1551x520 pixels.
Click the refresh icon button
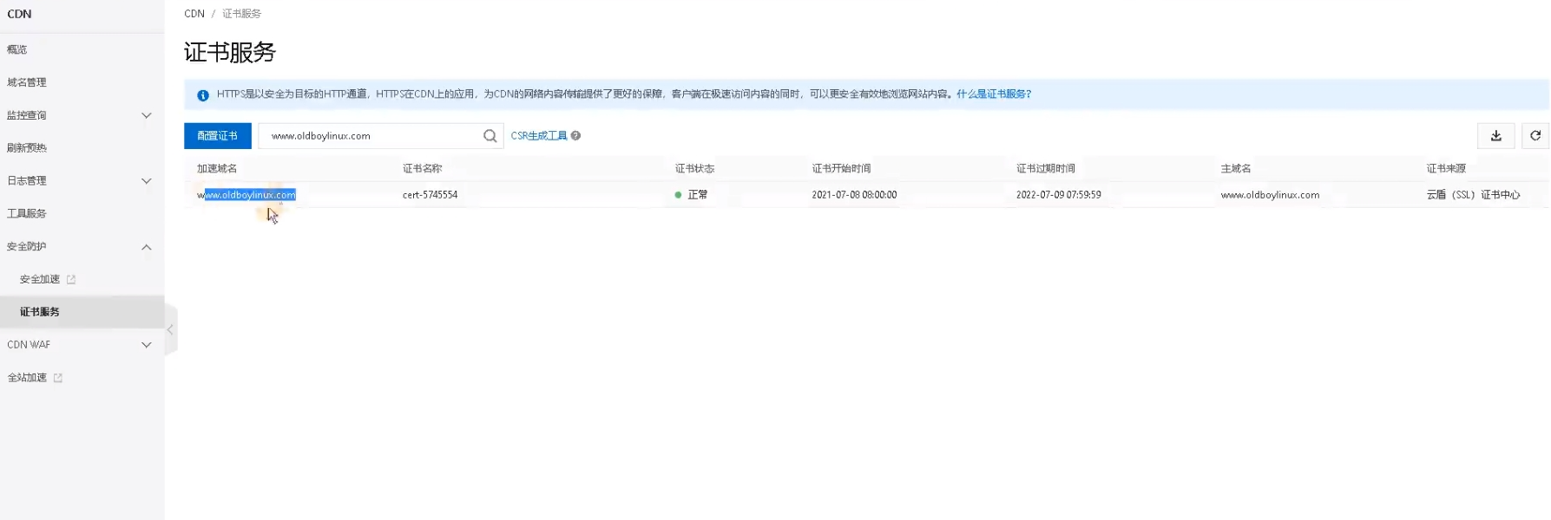click(1535, 136)
